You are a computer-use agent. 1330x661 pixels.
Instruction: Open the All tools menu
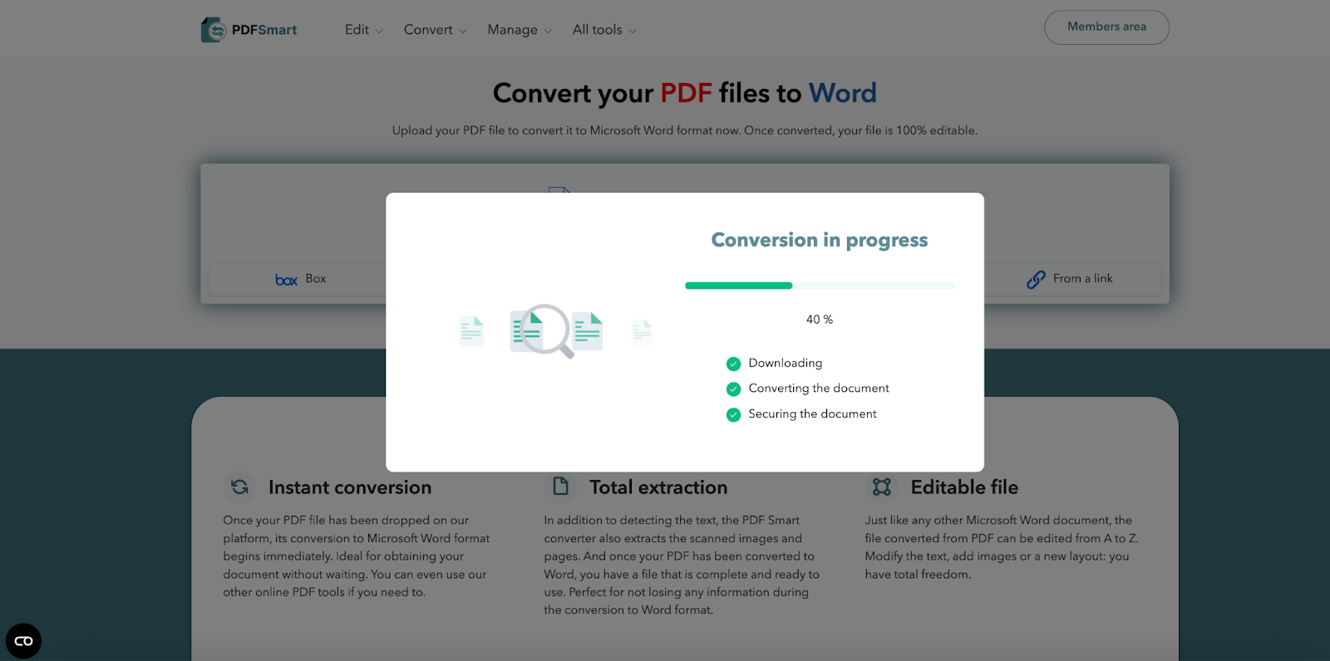click(x=604, y=30)
